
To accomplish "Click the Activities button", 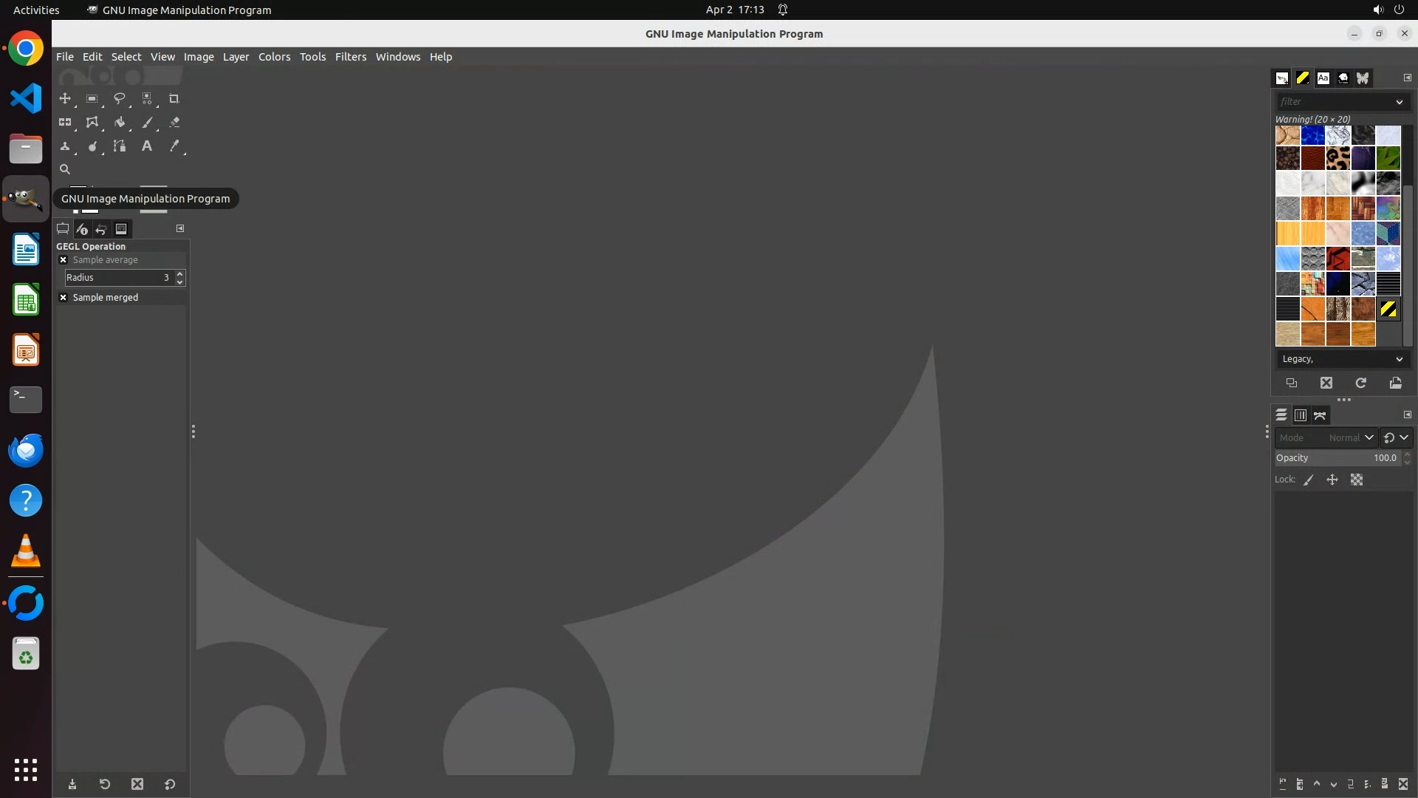I will coord(36,10).
